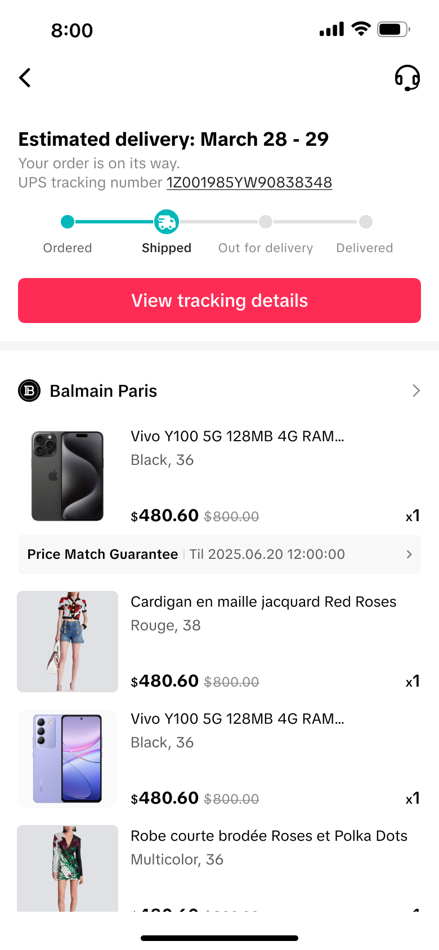Open Cardigan en maille jacquard title
The image size is (439, 950).
click(263, 602)
